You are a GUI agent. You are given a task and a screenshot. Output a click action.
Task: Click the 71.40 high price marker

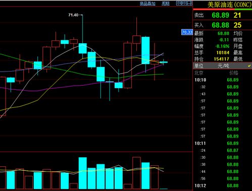point(73,15)
